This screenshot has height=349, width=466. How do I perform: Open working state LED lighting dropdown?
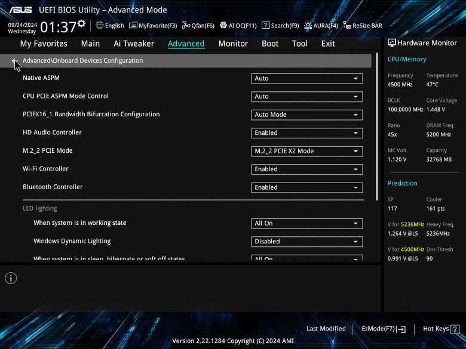click(307, 224)
